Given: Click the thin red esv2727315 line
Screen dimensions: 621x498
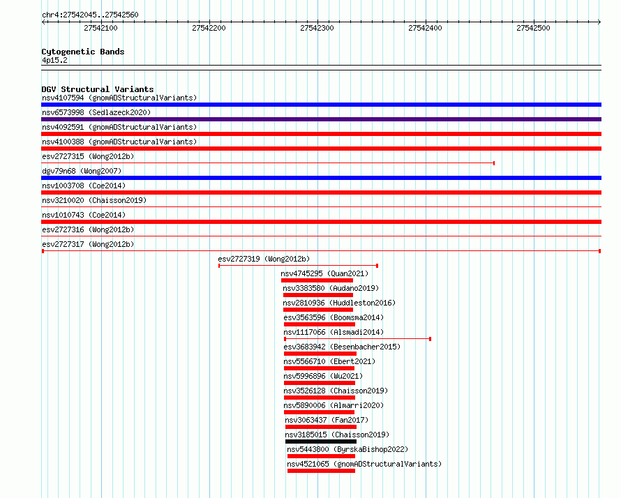Looking at the screenshot, I should pyautogui.click(x=268, y=163).
